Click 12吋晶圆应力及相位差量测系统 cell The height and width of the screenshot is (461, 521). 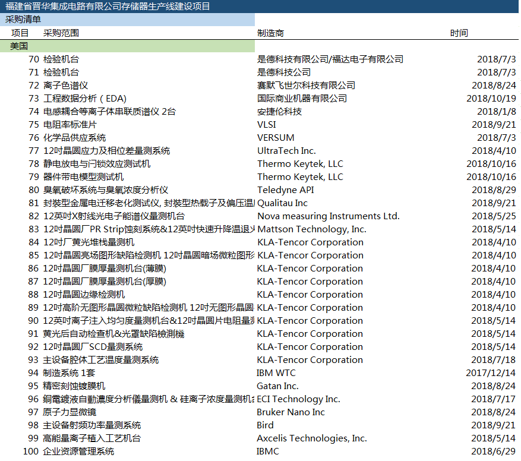click(x=107, y=150)
